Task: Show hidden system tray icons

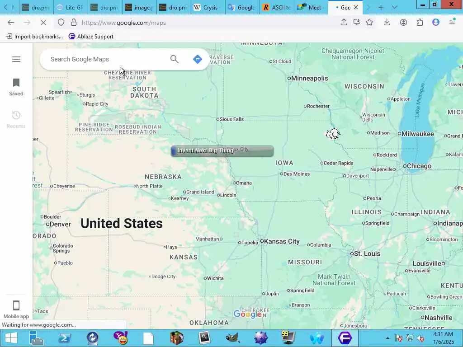Action: 387,338
